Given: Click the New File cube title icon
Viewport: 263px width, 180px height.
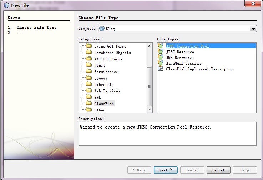Looking at the screenshot, I should tap(6, 5).
